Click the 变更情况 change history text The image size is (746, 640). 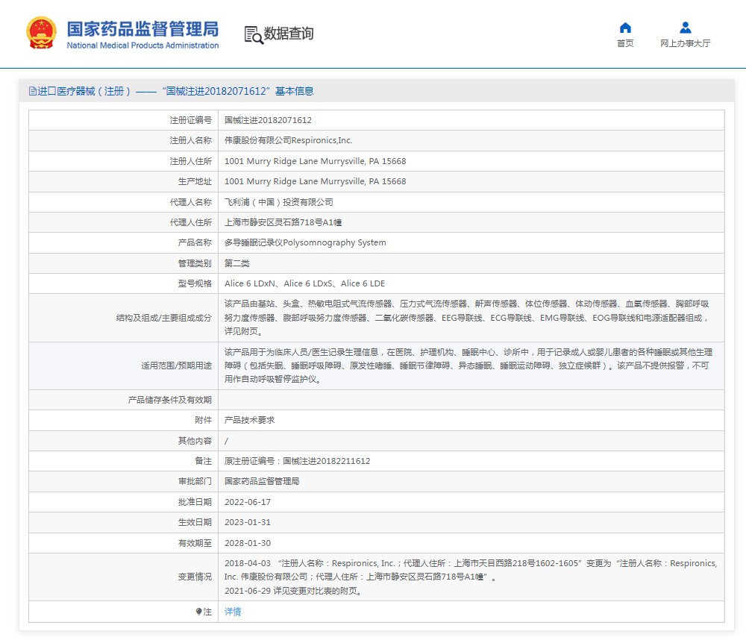coord(471,577)
